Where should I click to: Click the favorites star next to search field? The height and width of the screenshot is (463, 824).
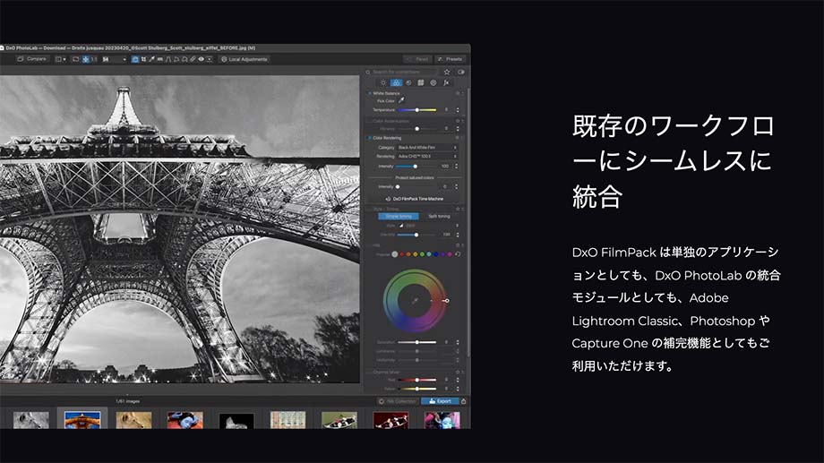click(x=447, y=72)
